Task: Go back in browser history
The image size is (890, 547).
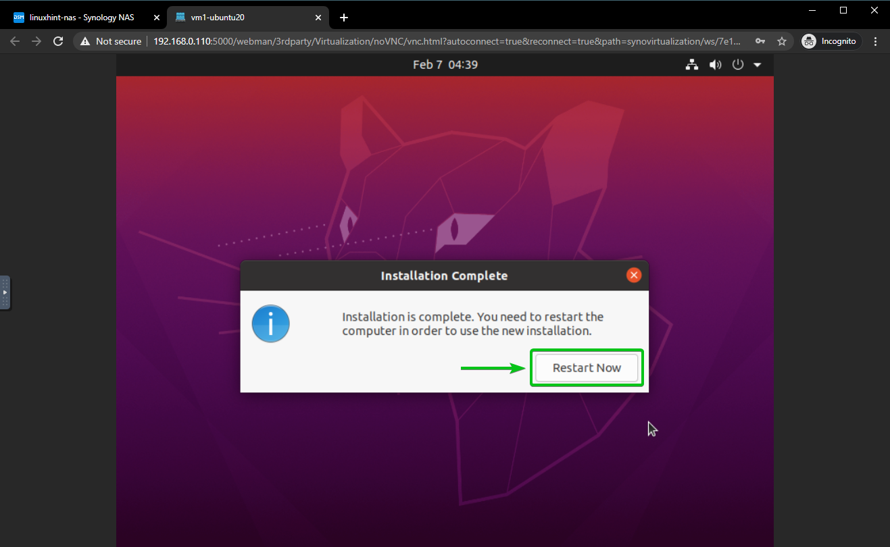Action: tap(16, 41)
